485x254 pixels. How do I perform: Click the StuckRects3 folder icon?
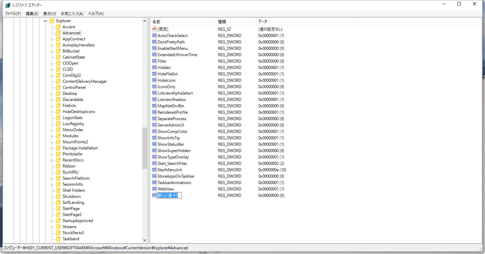pos(58,233)
